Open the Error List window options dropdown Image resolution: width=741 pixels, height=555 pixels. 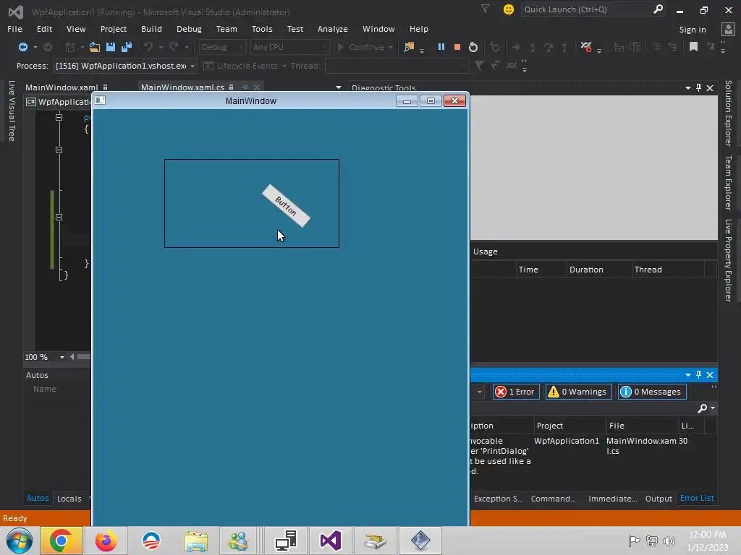(687, 375)
